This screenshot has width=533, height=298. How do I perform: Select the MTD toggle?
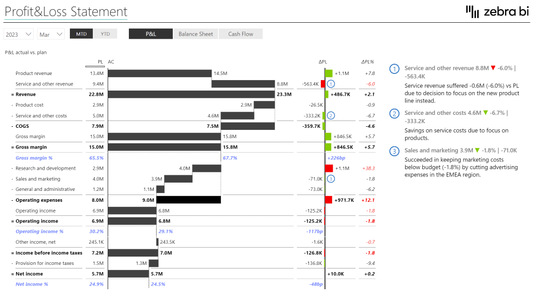pyautogui.click(x=81, y=34)
